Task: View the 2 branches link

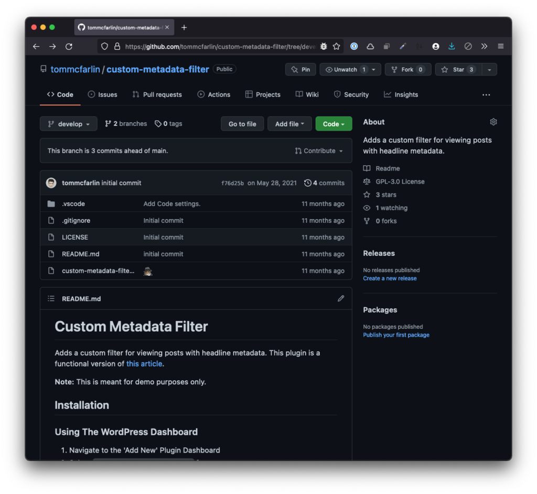Action: tap(126, 124)
